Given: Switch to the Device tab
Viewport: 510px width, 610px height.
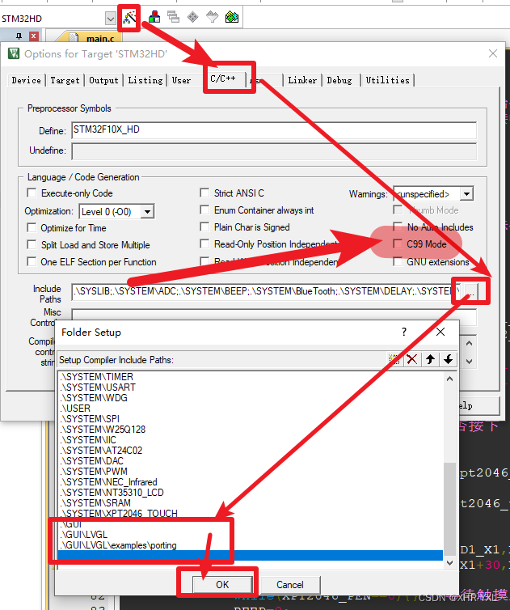Looking at the screenshot, I should pyautogui.click(x=27, y=80).
